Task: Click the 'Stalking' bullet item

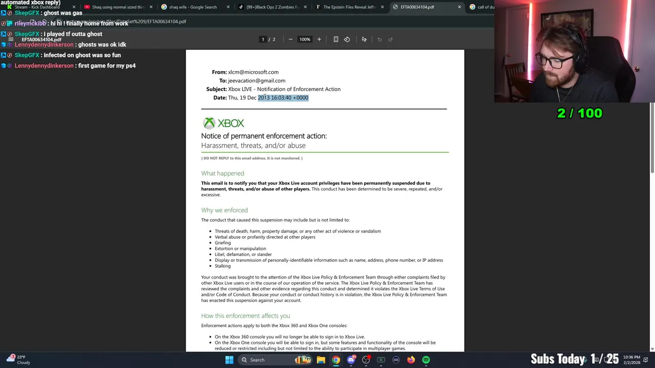Action: point(223,266)
